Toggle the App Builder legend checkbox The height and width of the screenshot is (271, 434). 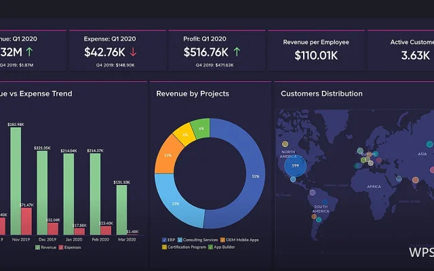[211, 247]
